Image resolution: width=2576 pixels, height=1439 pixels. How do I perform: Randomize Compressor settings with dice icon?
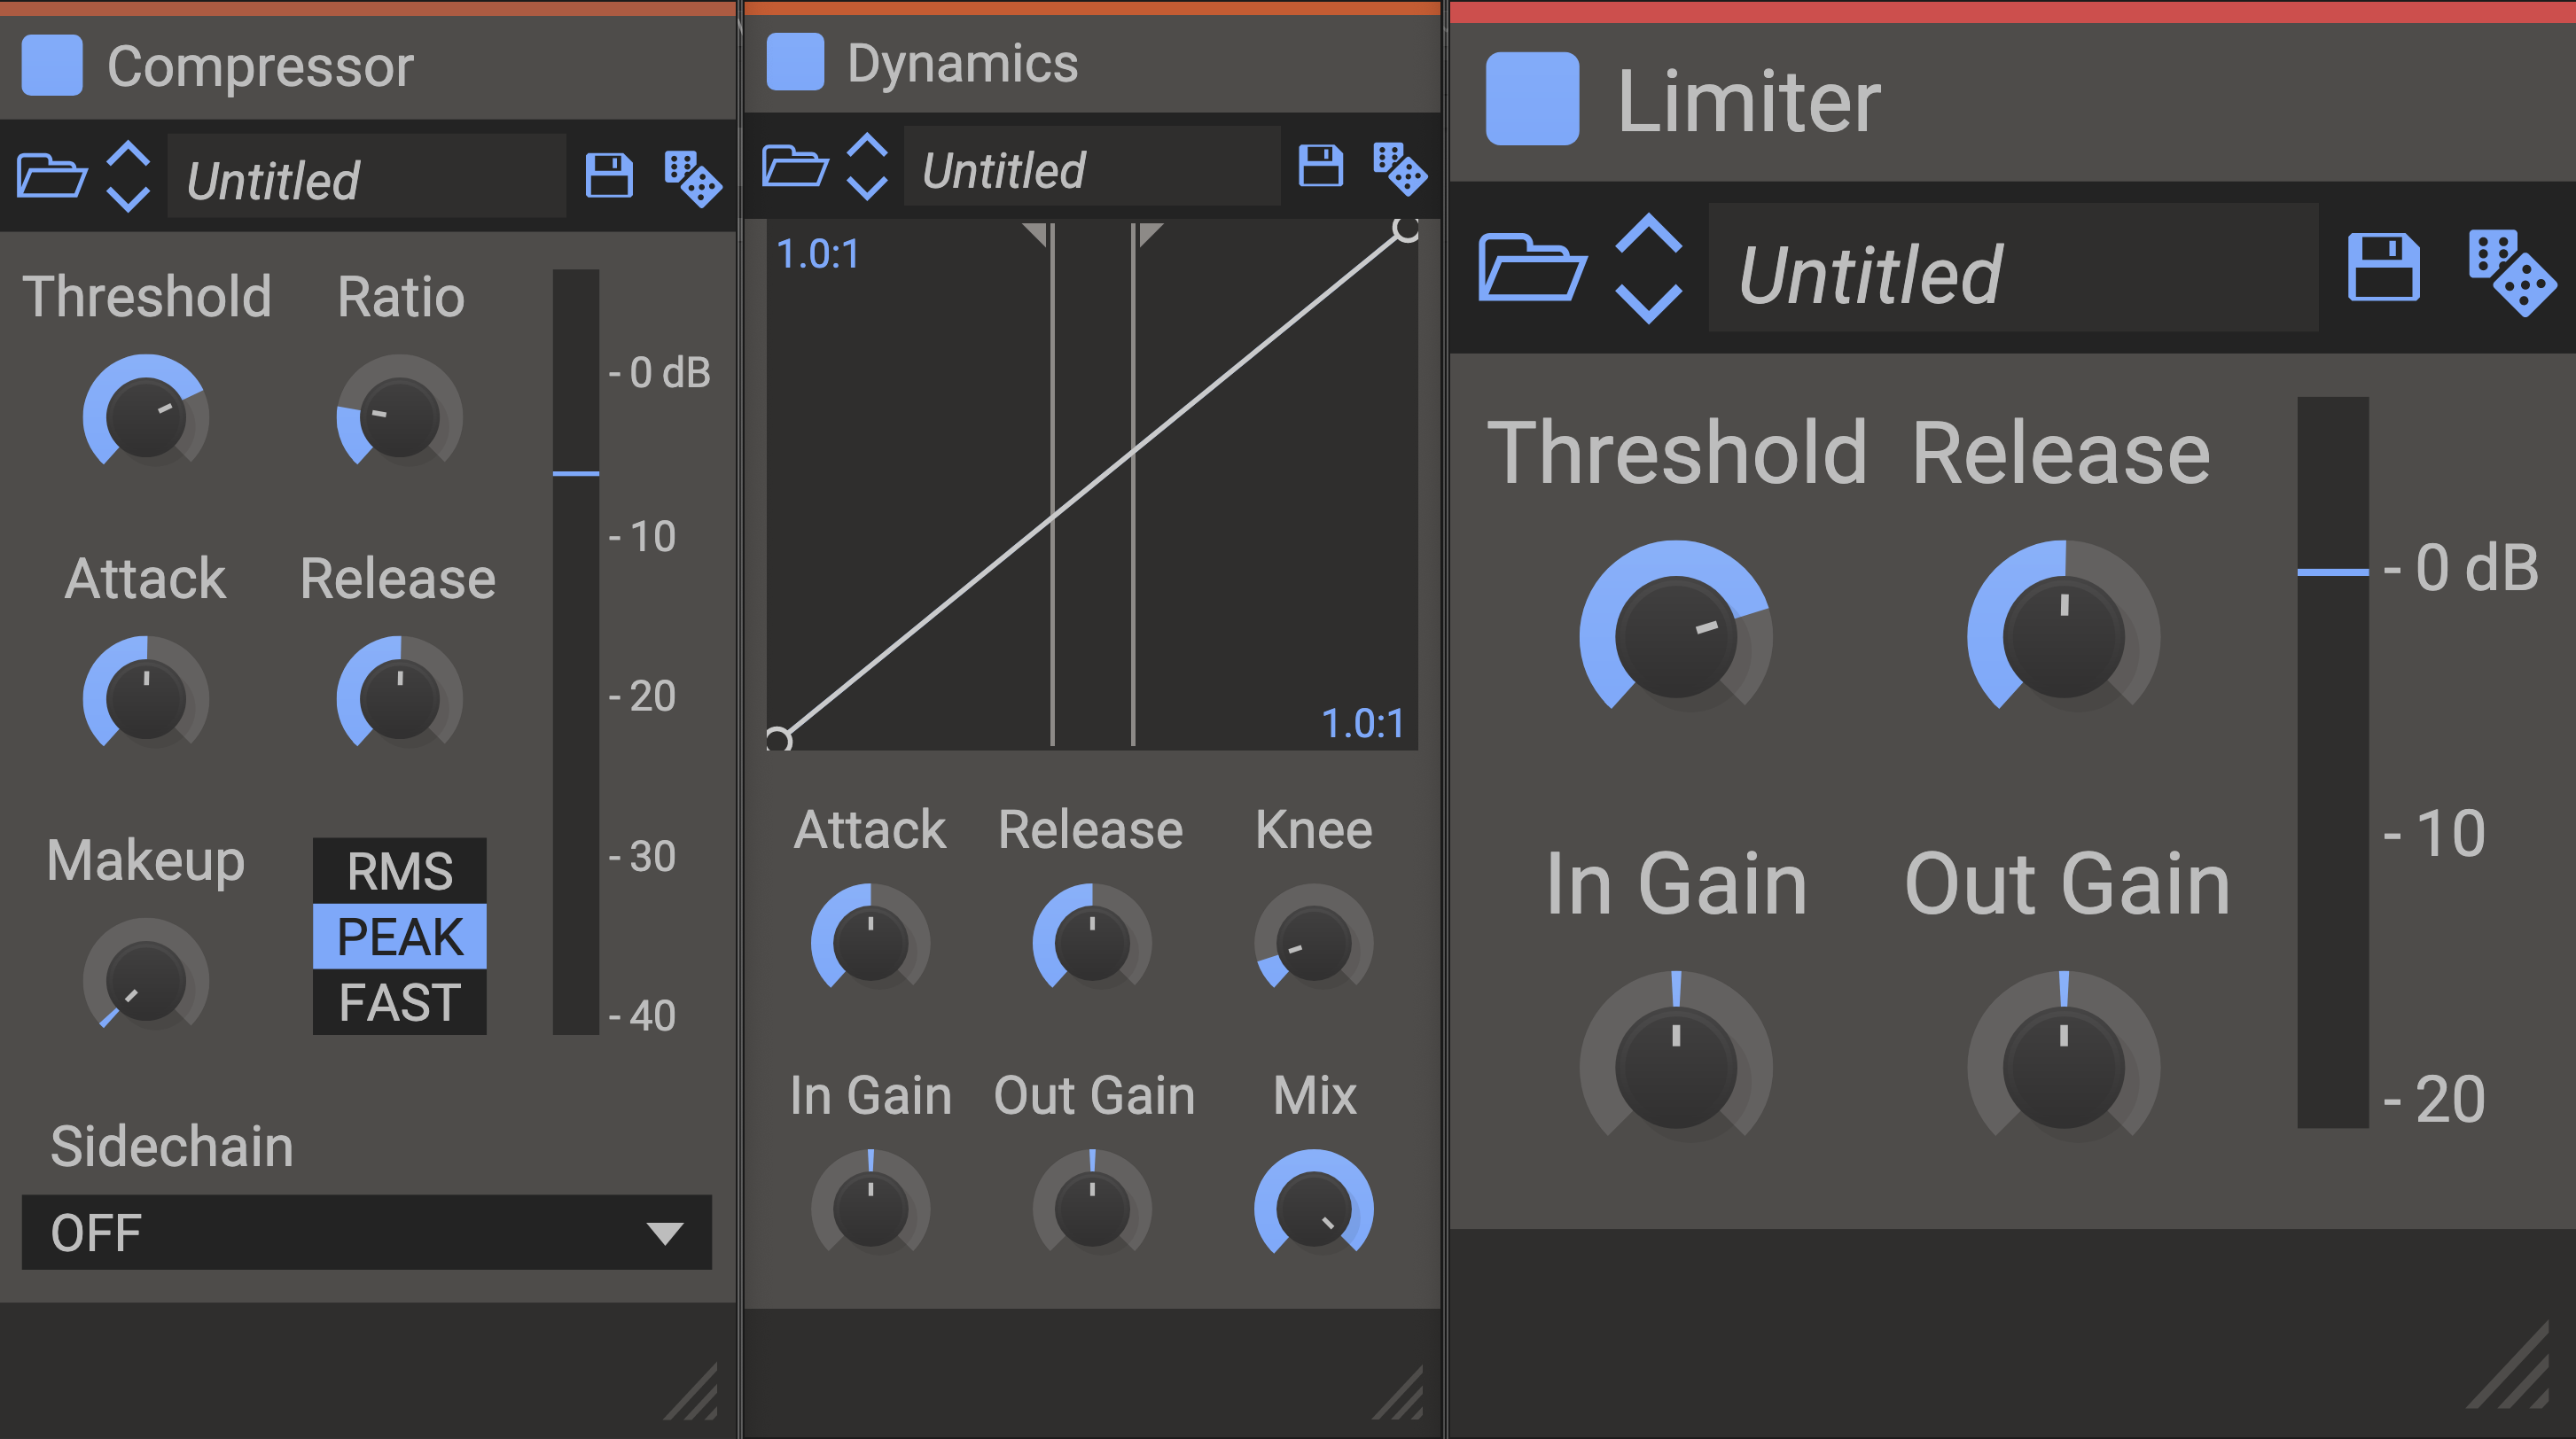coord(692,179)
